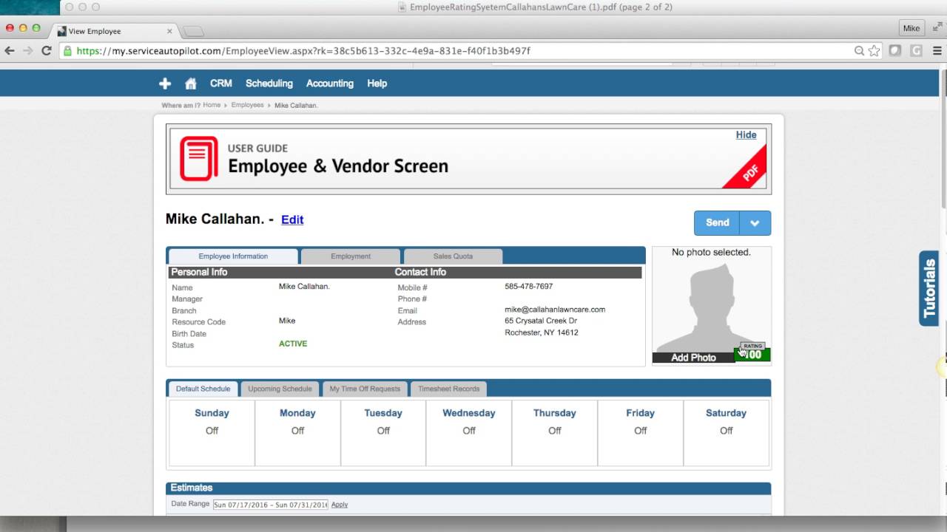Click the Edit link next to employee name
This screenshot has width=947, height=532.
[x=292, y=219]
